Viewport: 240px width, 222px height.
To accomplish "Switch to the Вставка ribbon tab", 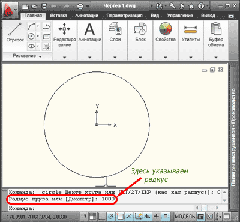I will point(59,16).
